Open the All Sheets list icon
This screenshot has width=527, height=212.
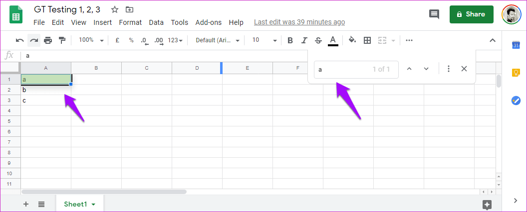click(41, 204)
